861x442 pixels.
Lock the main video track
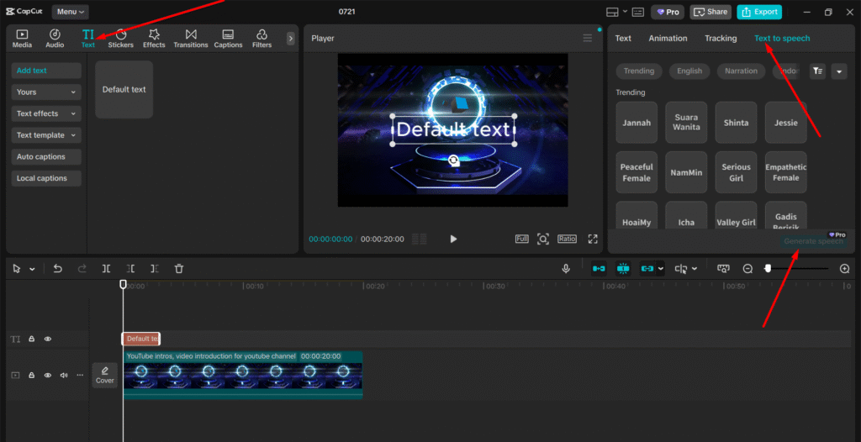(32, 375)
